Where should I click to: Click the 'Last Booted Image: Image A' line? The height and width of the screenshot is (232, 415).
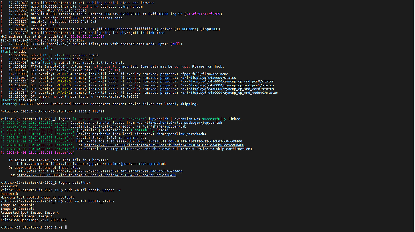tap(27, 217)
